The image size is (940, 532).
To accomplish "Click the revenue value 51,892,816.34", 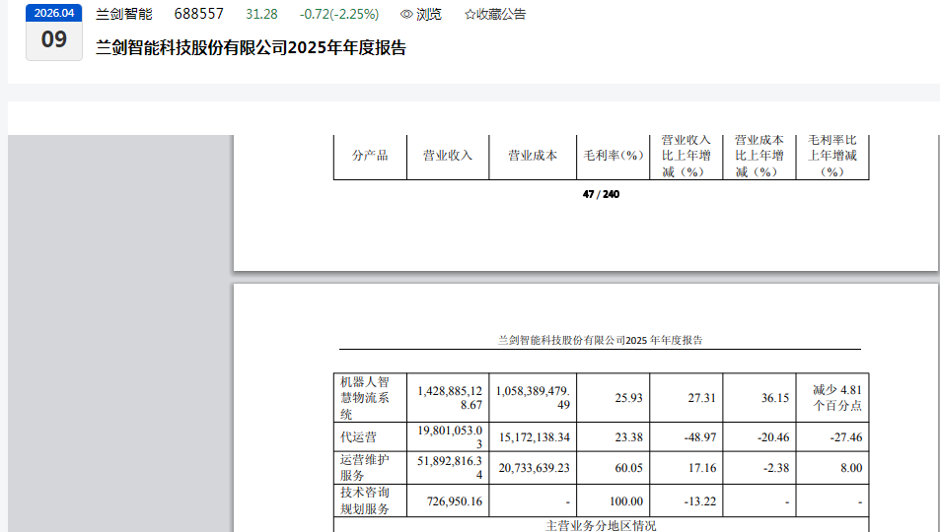I will [x=450, y=468].
